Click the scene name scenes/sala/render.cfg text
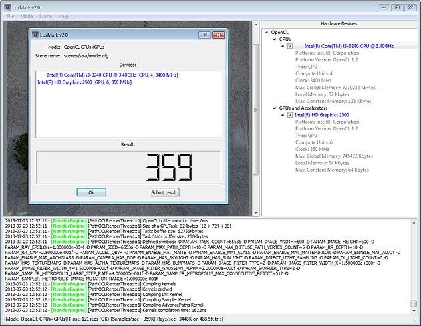Viewport: 421px width, 326px height. [x=86, y=56]
